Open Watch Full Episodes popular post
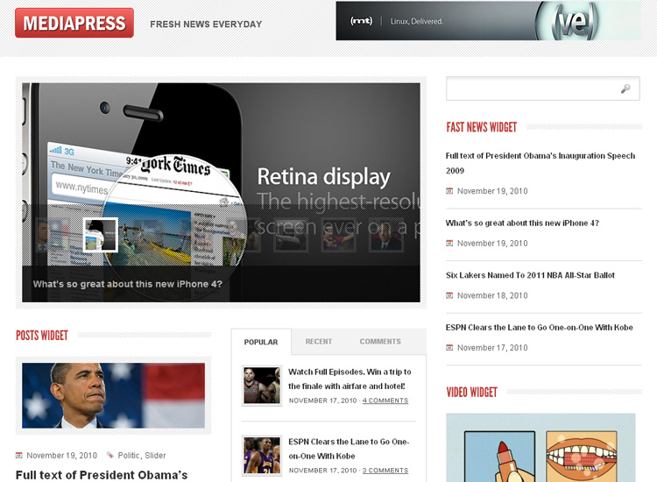The image size is (657, 482). 350,379
